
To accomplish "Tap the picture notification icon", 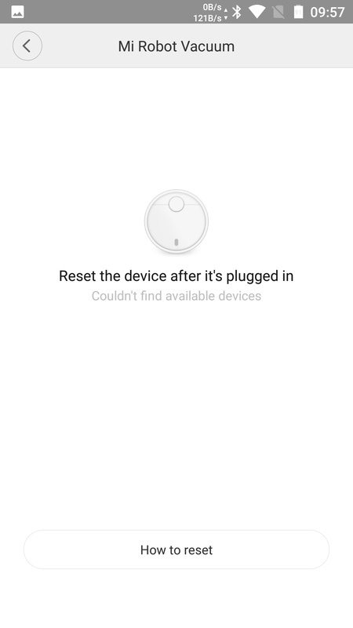I will coord(17,12).
